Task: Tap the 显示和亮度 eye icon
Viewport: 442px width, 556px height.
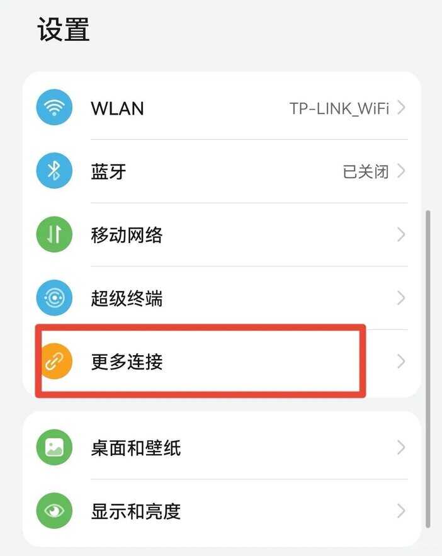Action: pos(54,511)
